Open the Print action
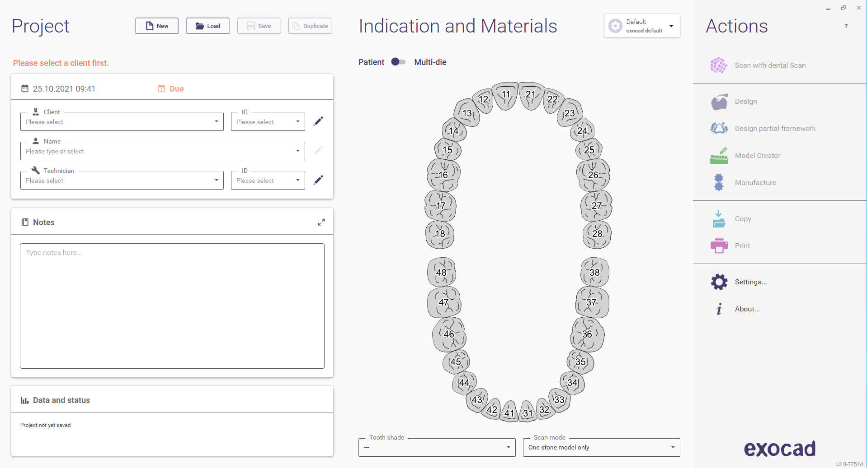867x468 pixels. pos(720,246)
